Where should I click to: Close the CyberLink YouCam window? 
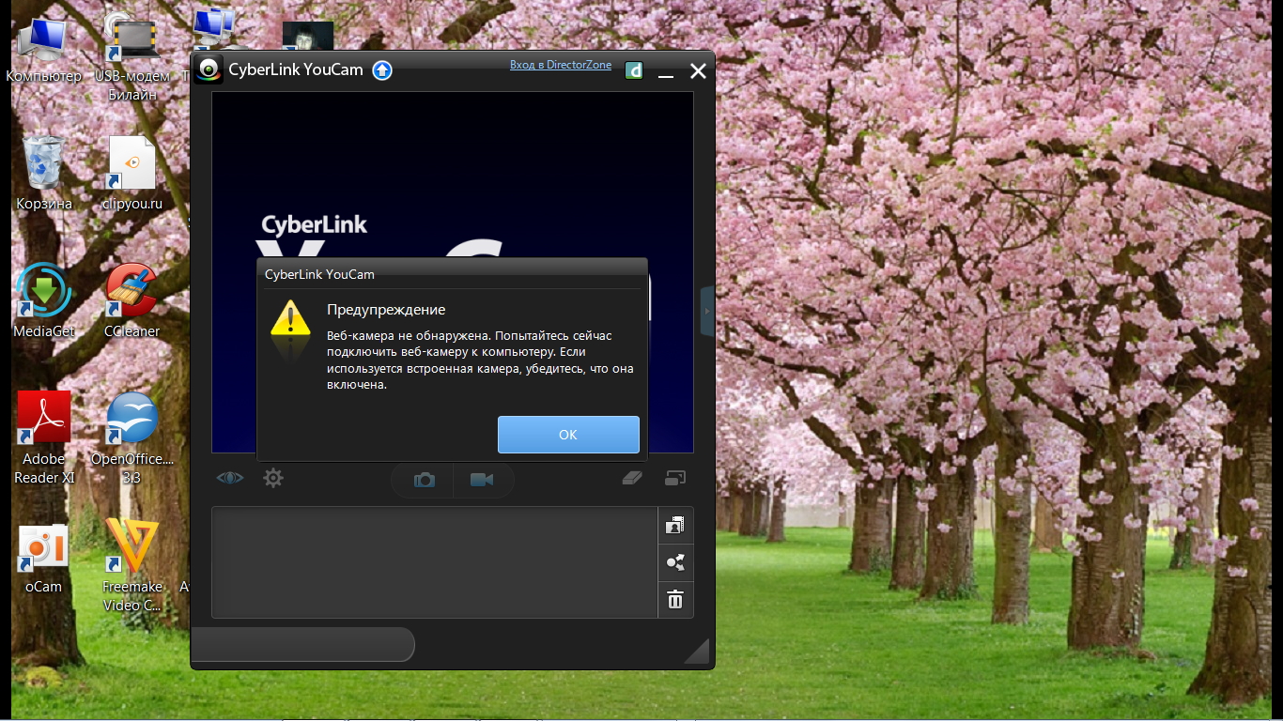[x=698, y=70]
